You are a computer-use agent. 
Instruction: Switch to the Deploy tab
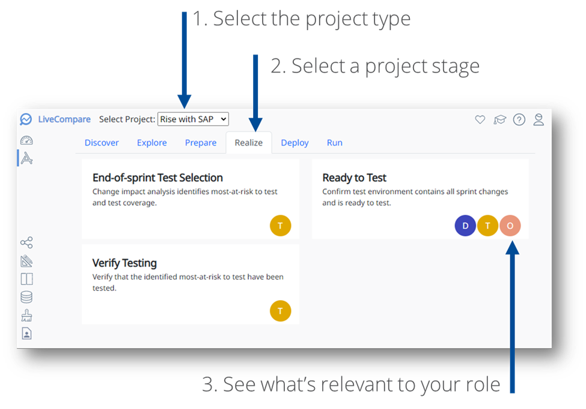point(295,143)
